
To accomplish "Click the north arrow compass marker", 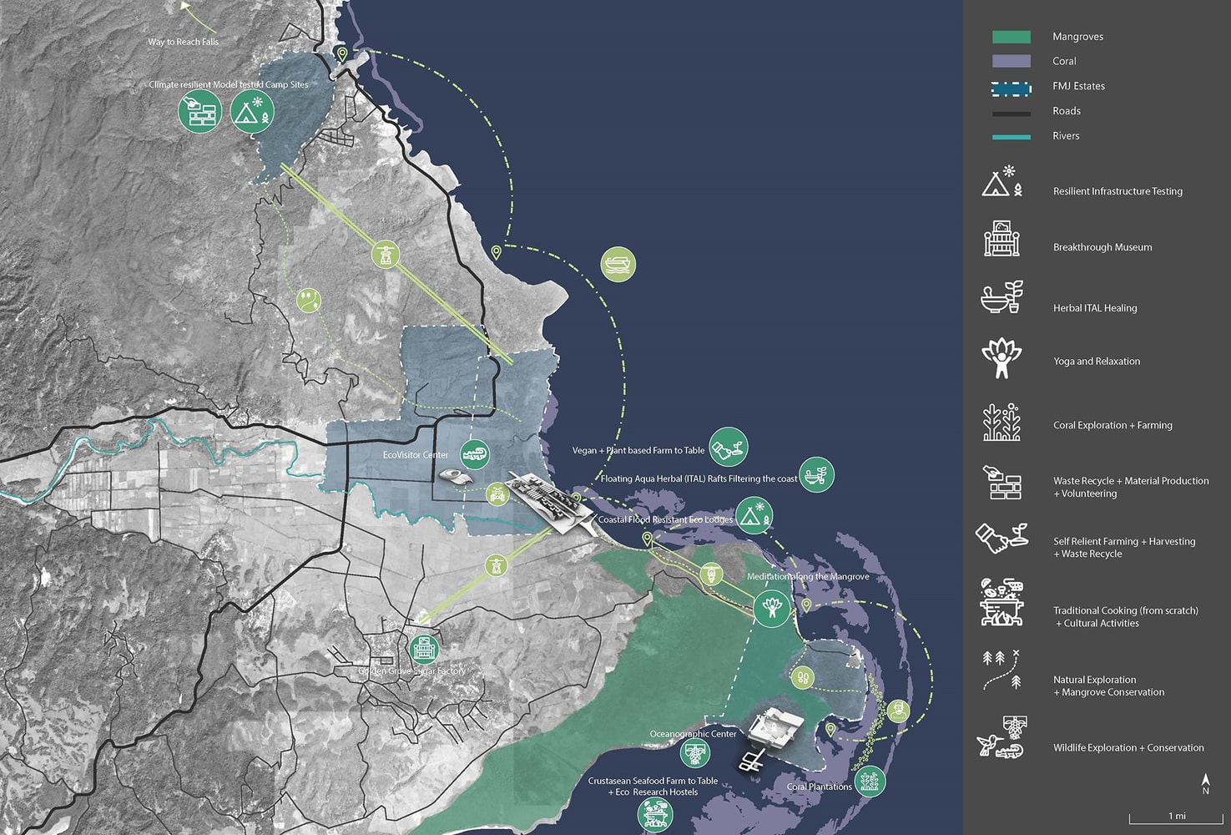I will 1205,783.
